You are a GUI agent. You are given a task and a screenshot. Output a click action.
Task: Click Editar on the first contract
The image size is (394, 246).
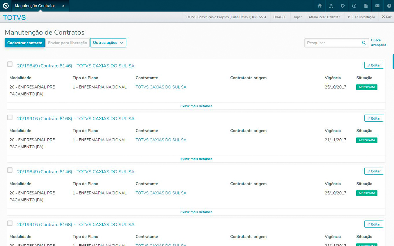click(x=374, y=65)
